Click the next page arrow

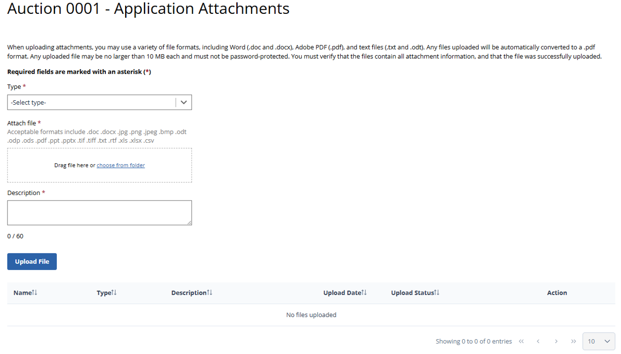(x=556, y=341)
